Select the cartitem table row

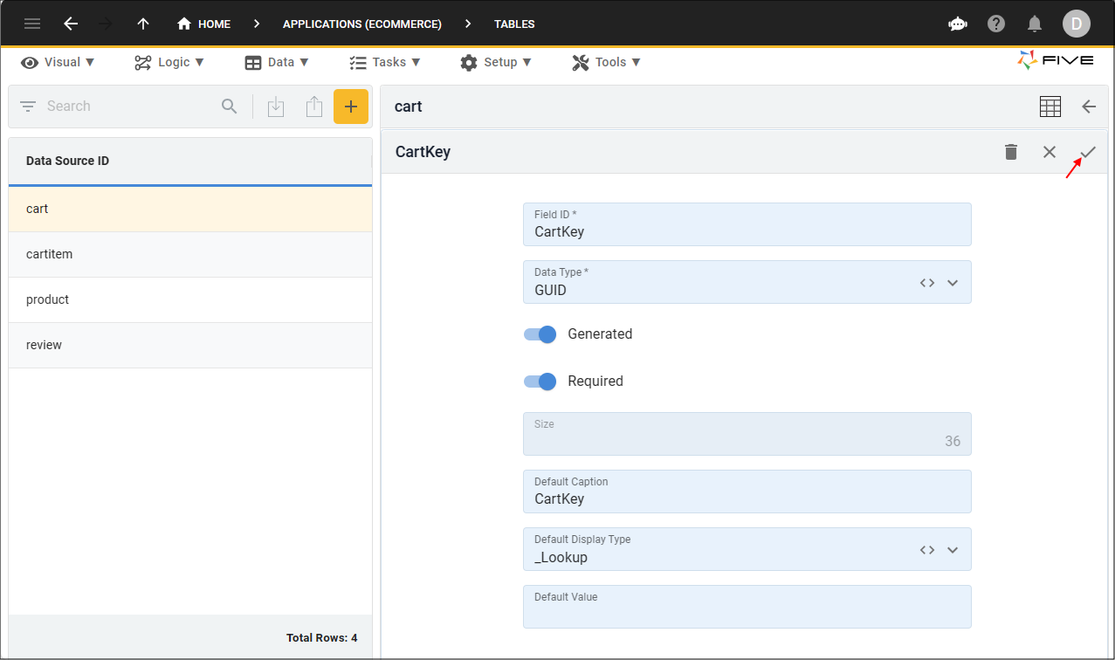190,254
